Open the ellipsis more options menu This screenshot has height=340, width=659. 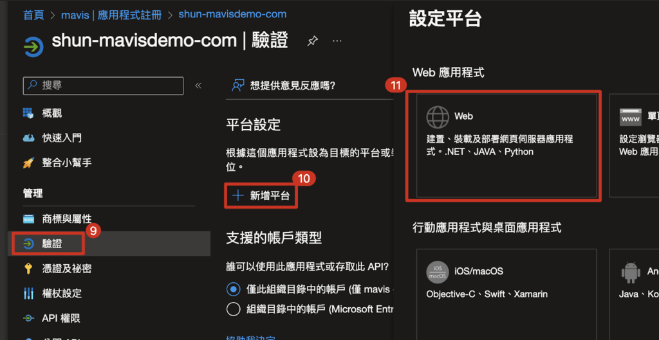pyautogui.click(x=337, y=41)
